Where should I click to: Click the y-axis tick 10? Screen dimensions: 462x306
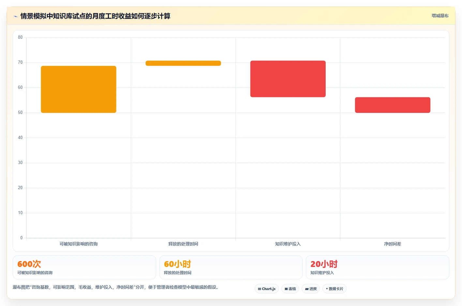20,213
